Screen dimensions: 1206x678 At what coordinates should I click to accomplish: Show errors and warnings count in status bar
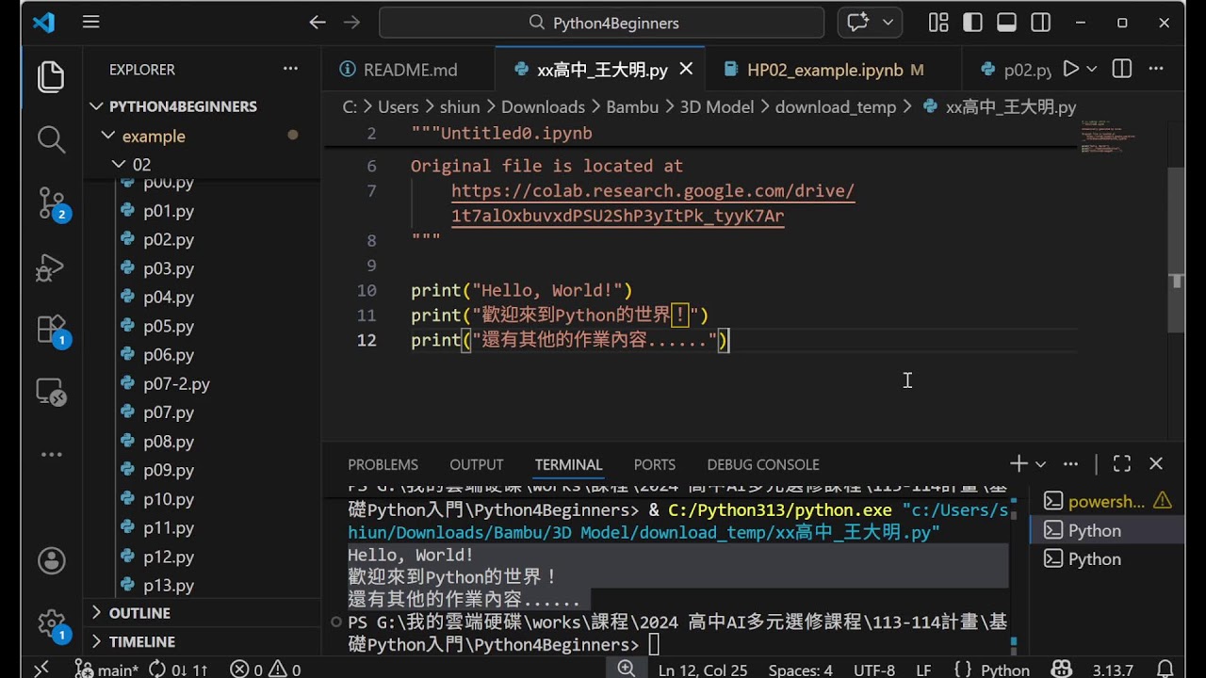(x=265, y=670)
